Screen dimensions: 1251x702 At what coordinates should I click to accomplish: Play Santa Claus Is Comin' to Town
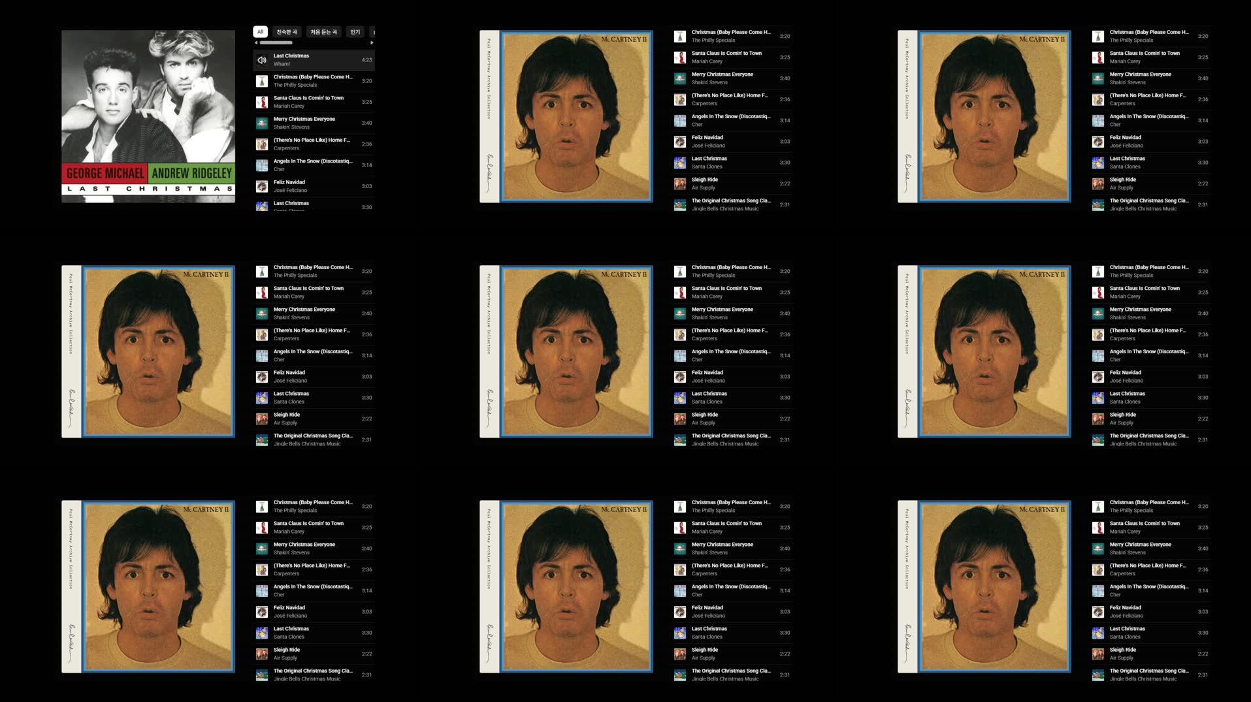coord(309,101)
